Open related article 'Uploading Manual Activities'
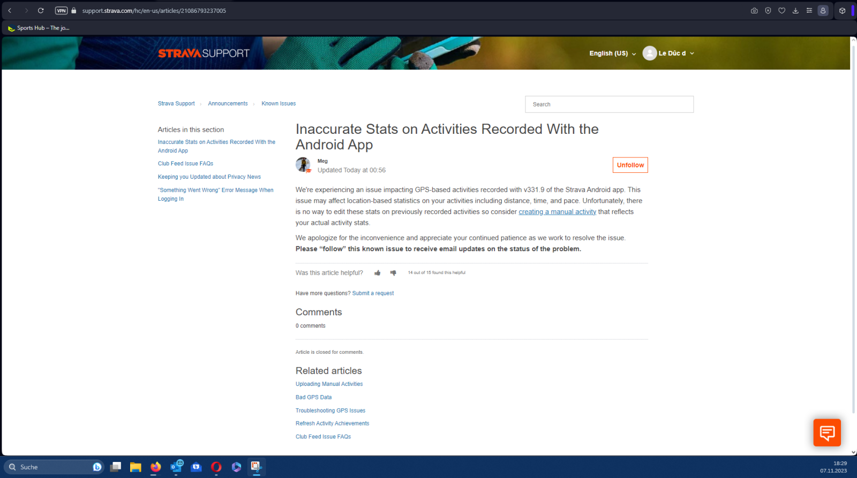The height and width of the screenshot is (478, 857). pyautogui.click(x=329, y=384)
